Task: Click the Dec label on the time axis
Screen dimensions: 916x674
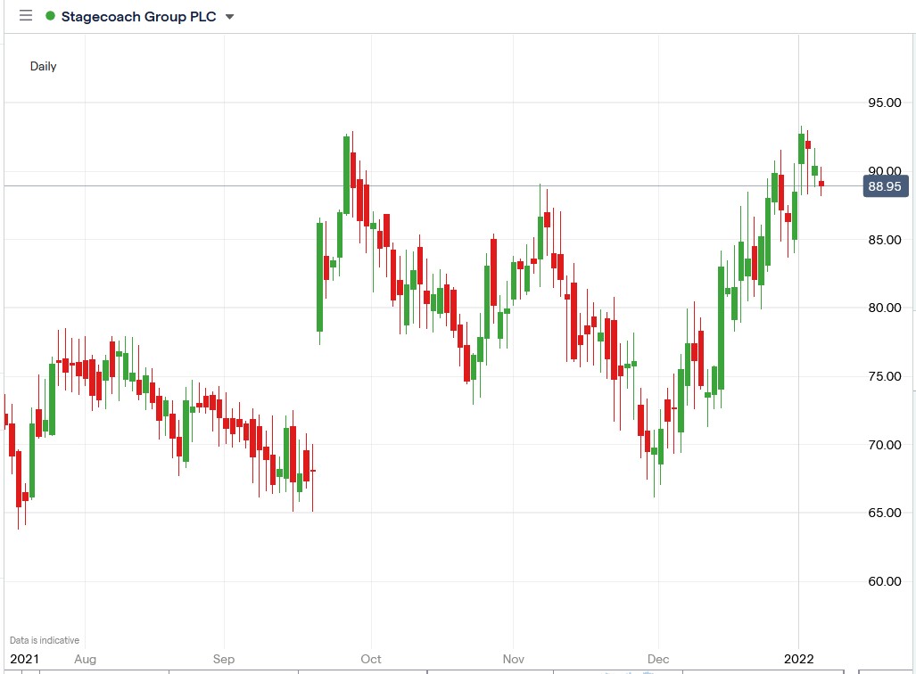Action: pos(658,659)
